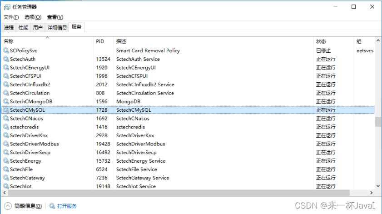Select the SctechCMySQL service name
This screenshot has width=382, height=214.
coord(27,110)
